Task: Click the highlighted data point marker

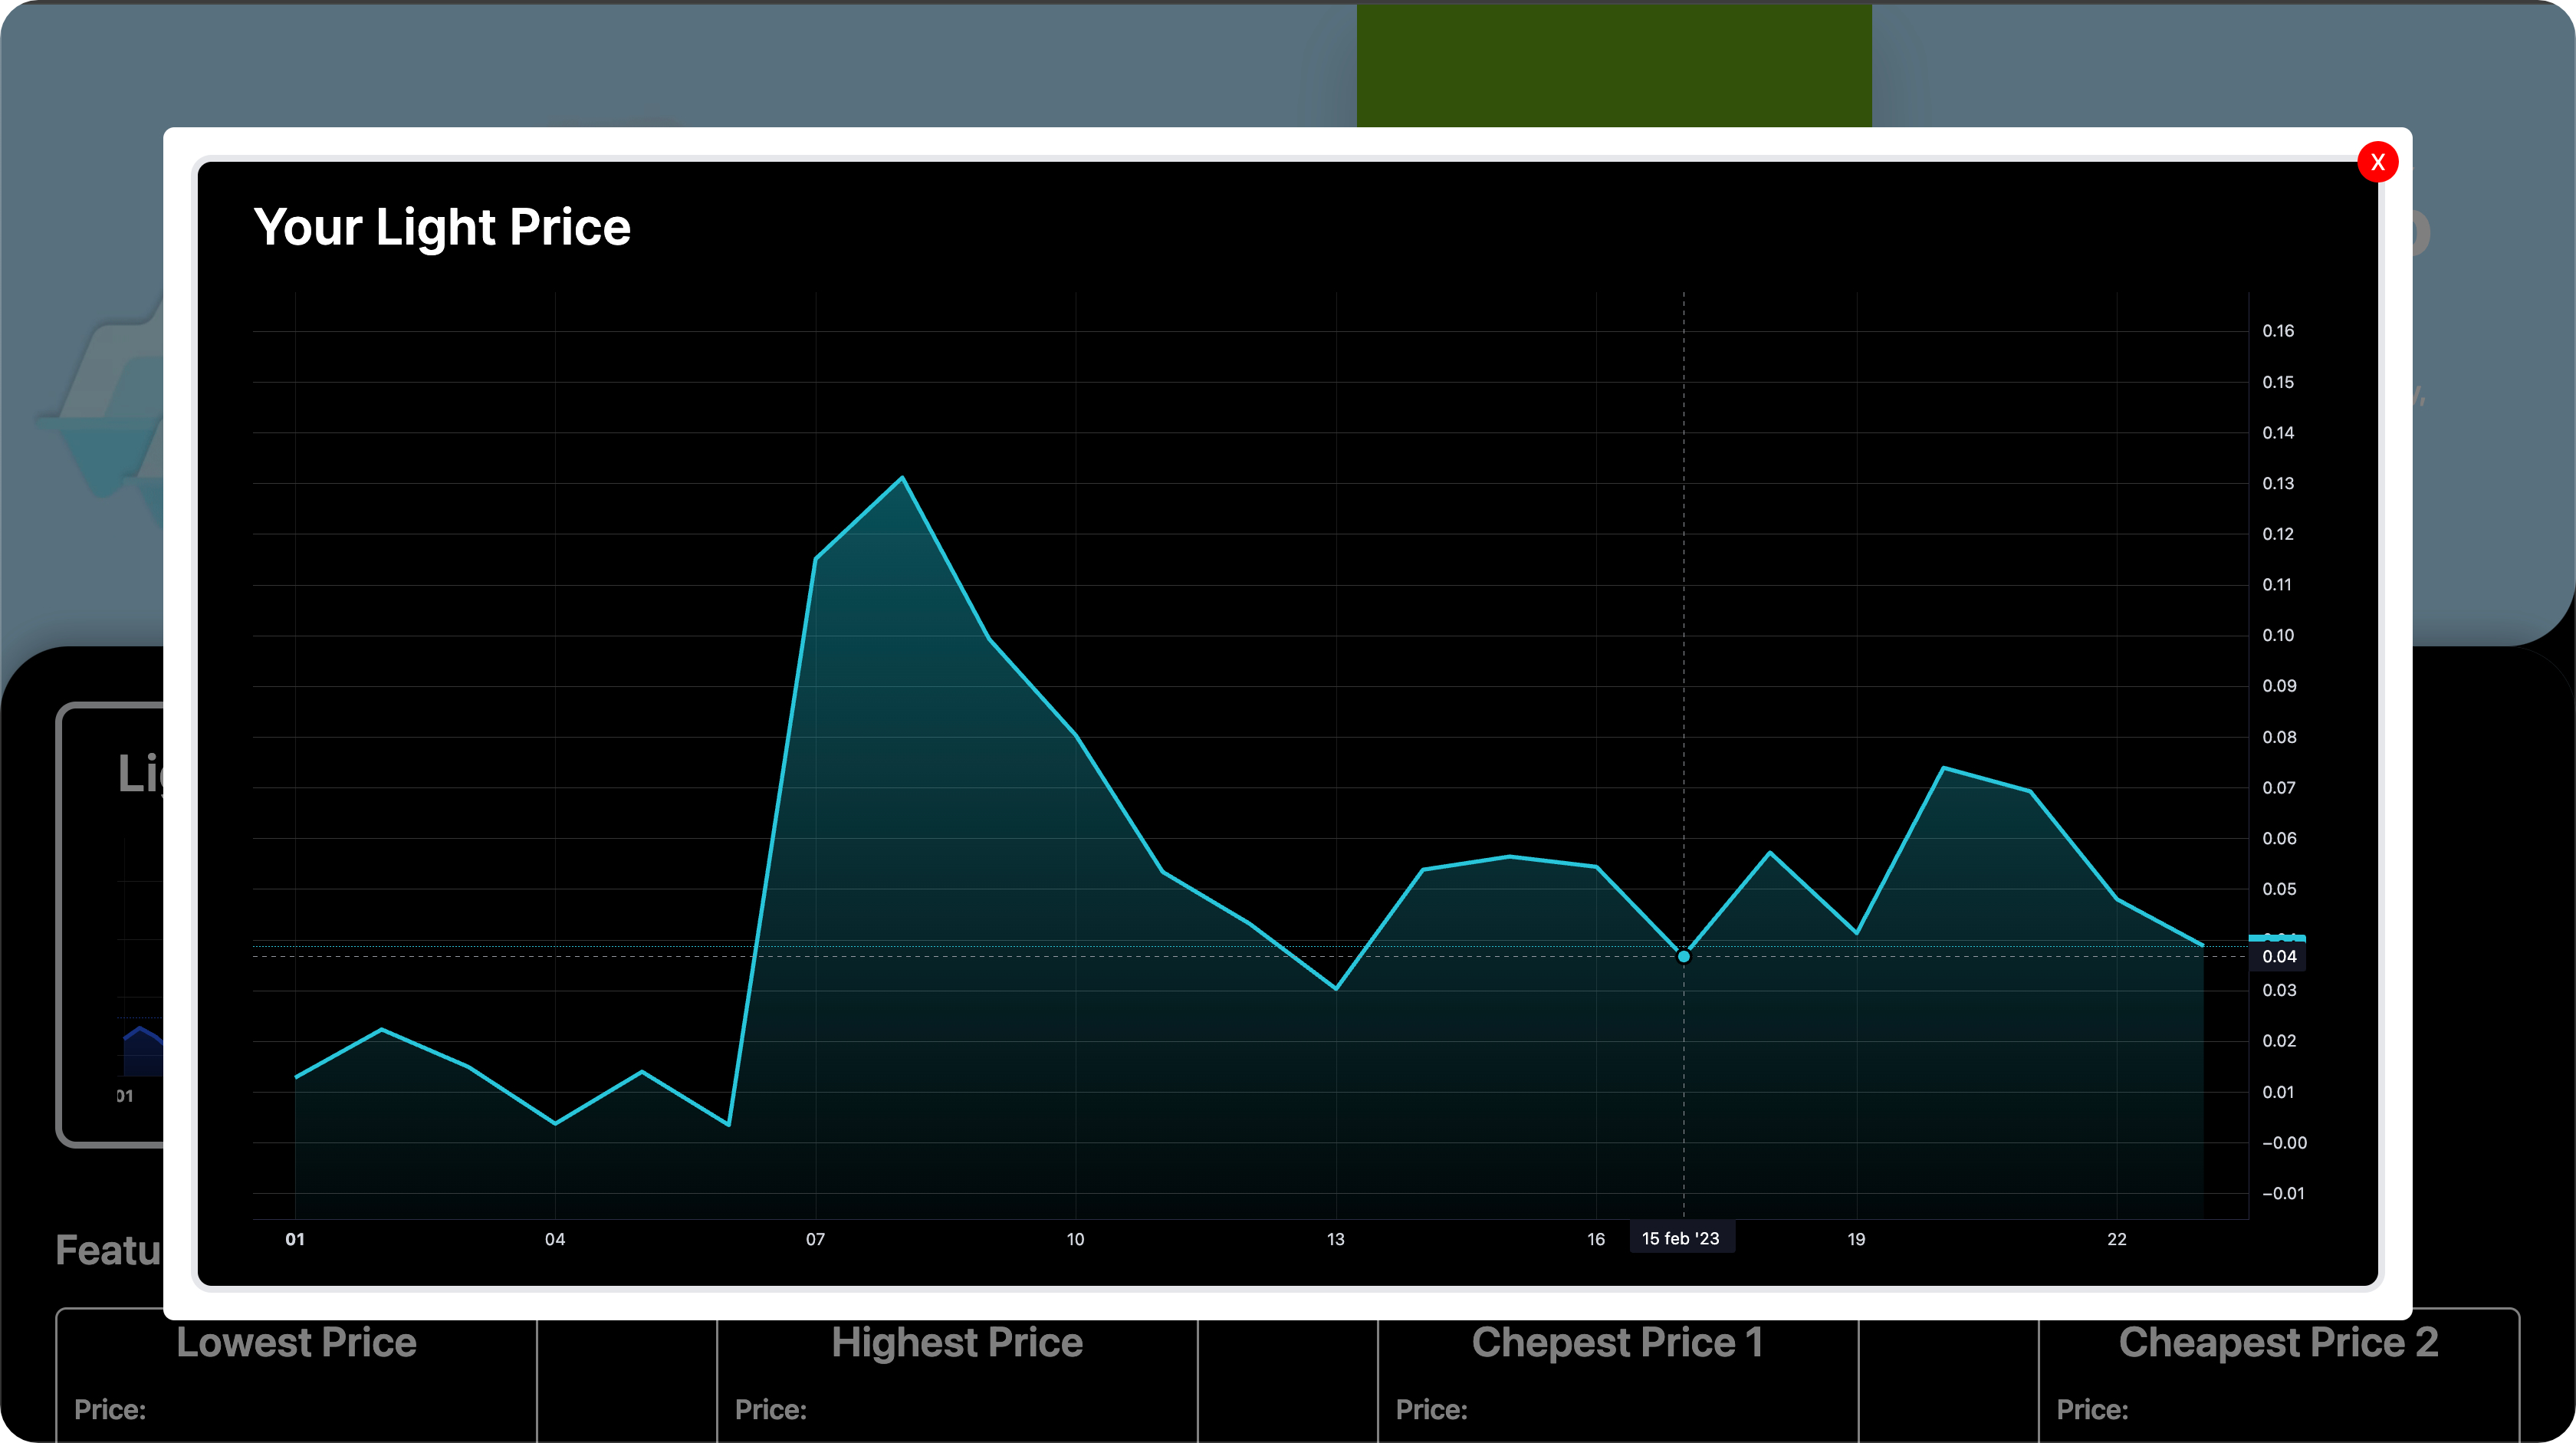Action: pyautogui.click(x=1683, y=956)
